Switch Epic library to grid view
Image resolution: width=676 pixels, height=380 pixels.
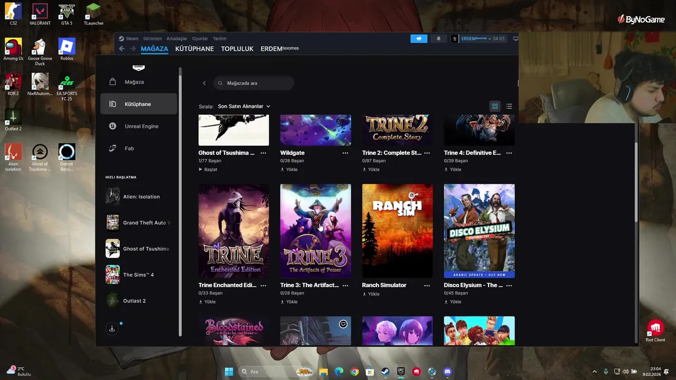coord(495,106)
